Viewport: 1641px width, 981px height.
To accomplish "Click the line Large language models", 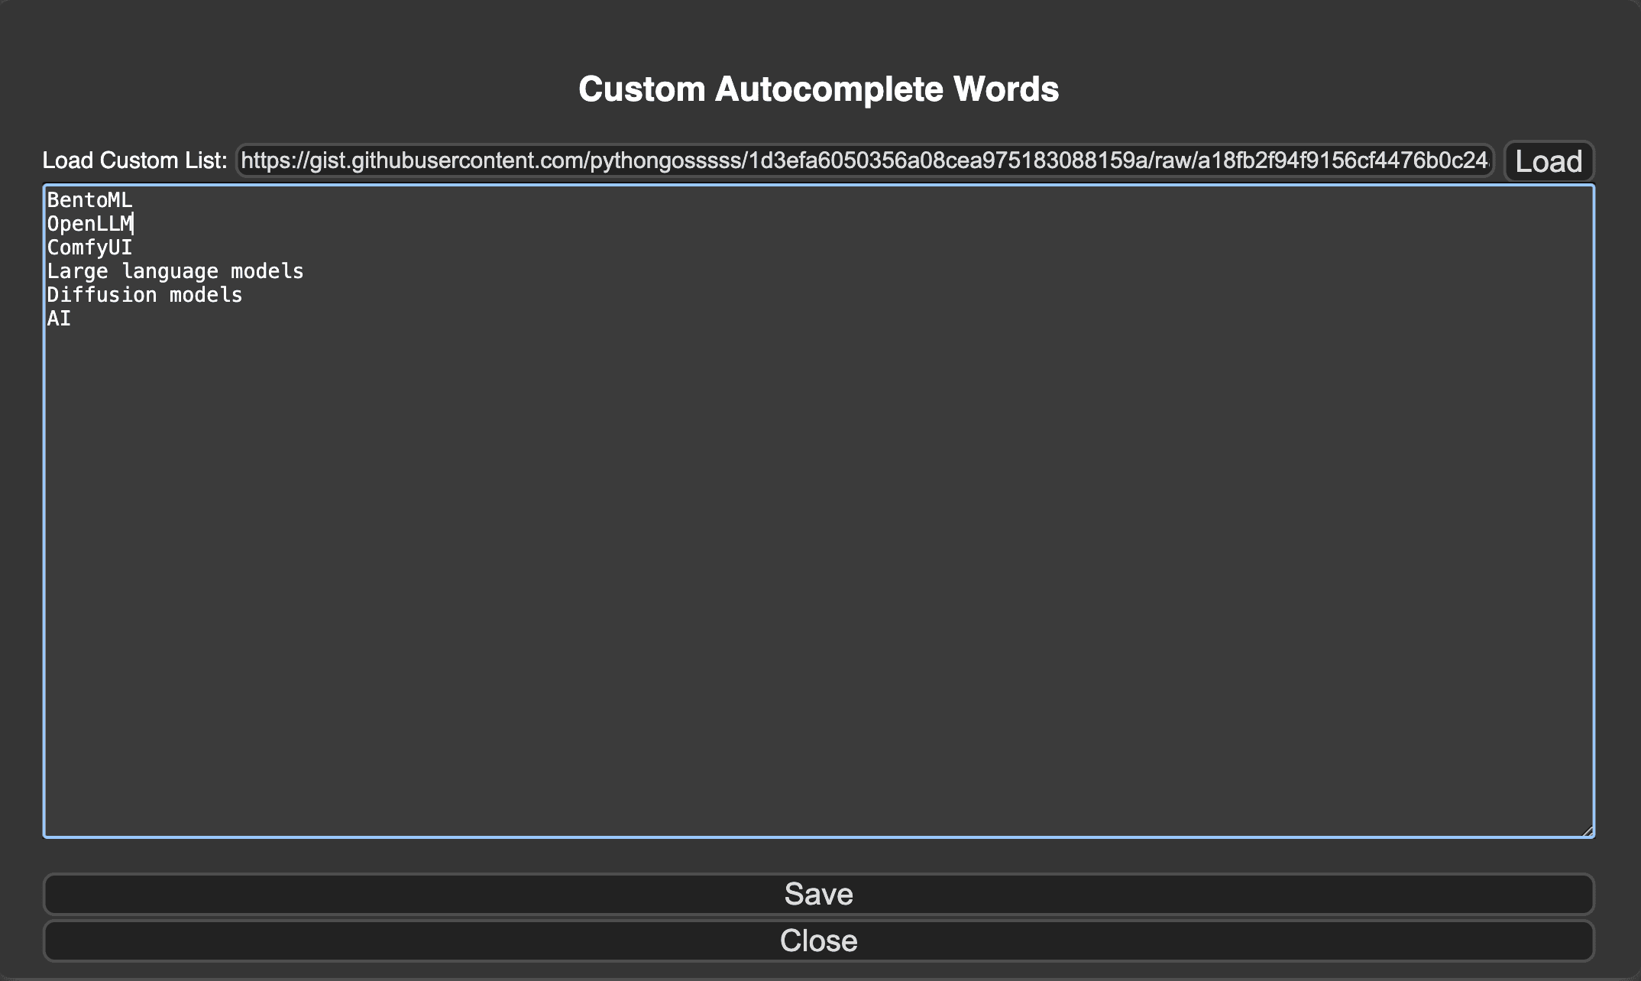I will (x=174, y=270).
